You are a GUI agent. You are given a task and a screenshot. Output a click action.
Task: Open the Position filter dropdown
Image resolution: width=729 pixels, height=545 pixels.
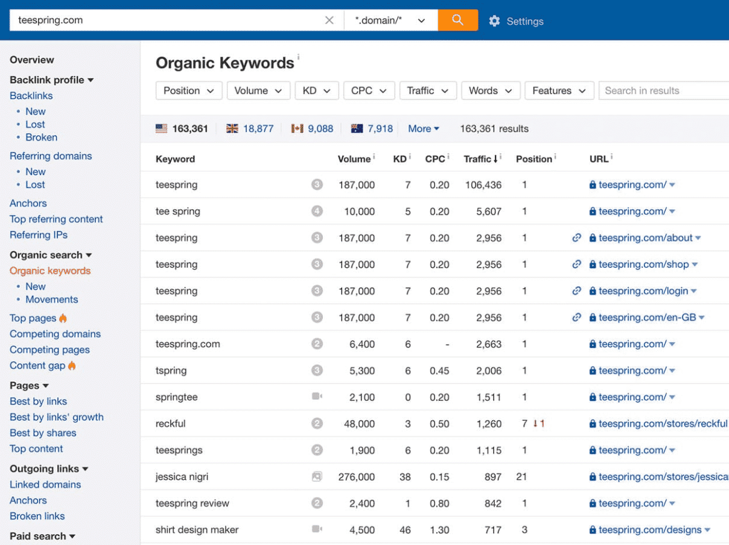188,90
